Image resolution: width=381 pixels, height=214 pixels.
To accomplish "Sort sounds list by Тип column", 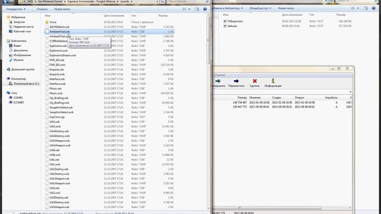I will point(133,15).
